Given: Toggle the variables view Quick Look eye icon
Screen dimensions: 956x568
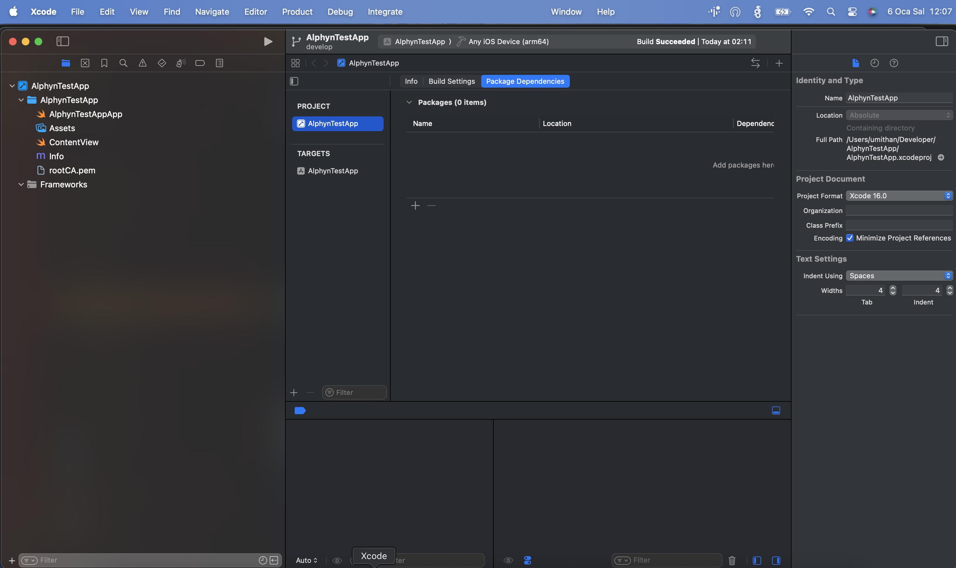Looking at the screenshot, I should point(337,560).
